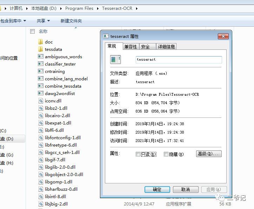Viewport: 254px width, 209px height.
Task: Enable the 只读 read-only checkbox
Action: tap(138, 154)
